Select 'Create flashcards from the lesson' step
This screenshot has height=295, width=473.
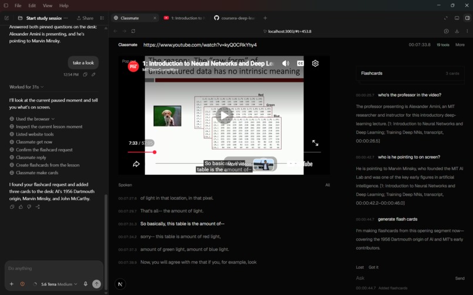[x=45, y=165]
